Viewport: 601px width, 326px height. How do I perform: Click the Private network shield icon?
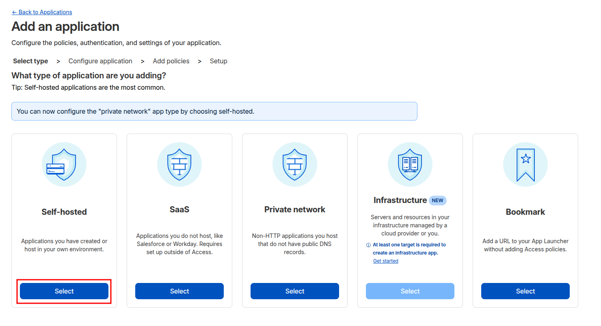(x=295, y=164)
